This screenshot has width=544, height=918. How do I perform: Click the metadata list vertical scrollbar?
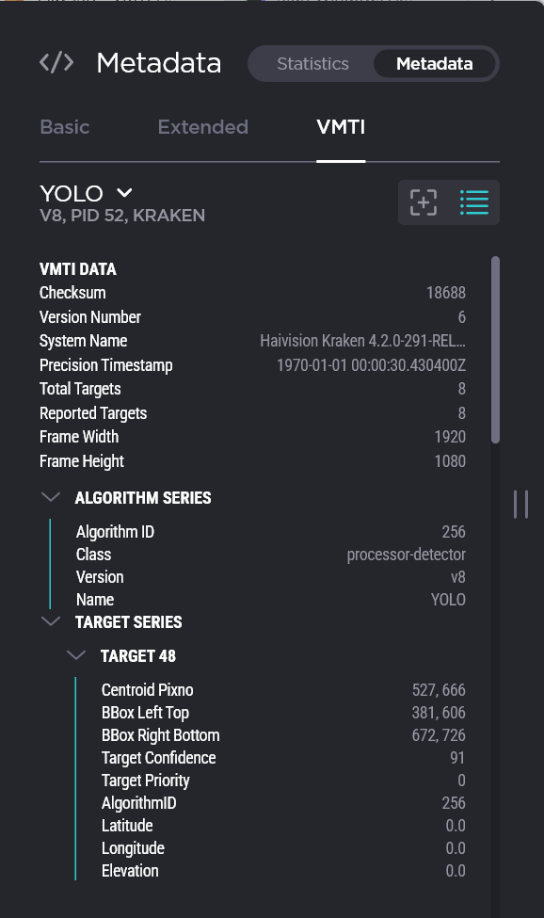tap(495, 349)
